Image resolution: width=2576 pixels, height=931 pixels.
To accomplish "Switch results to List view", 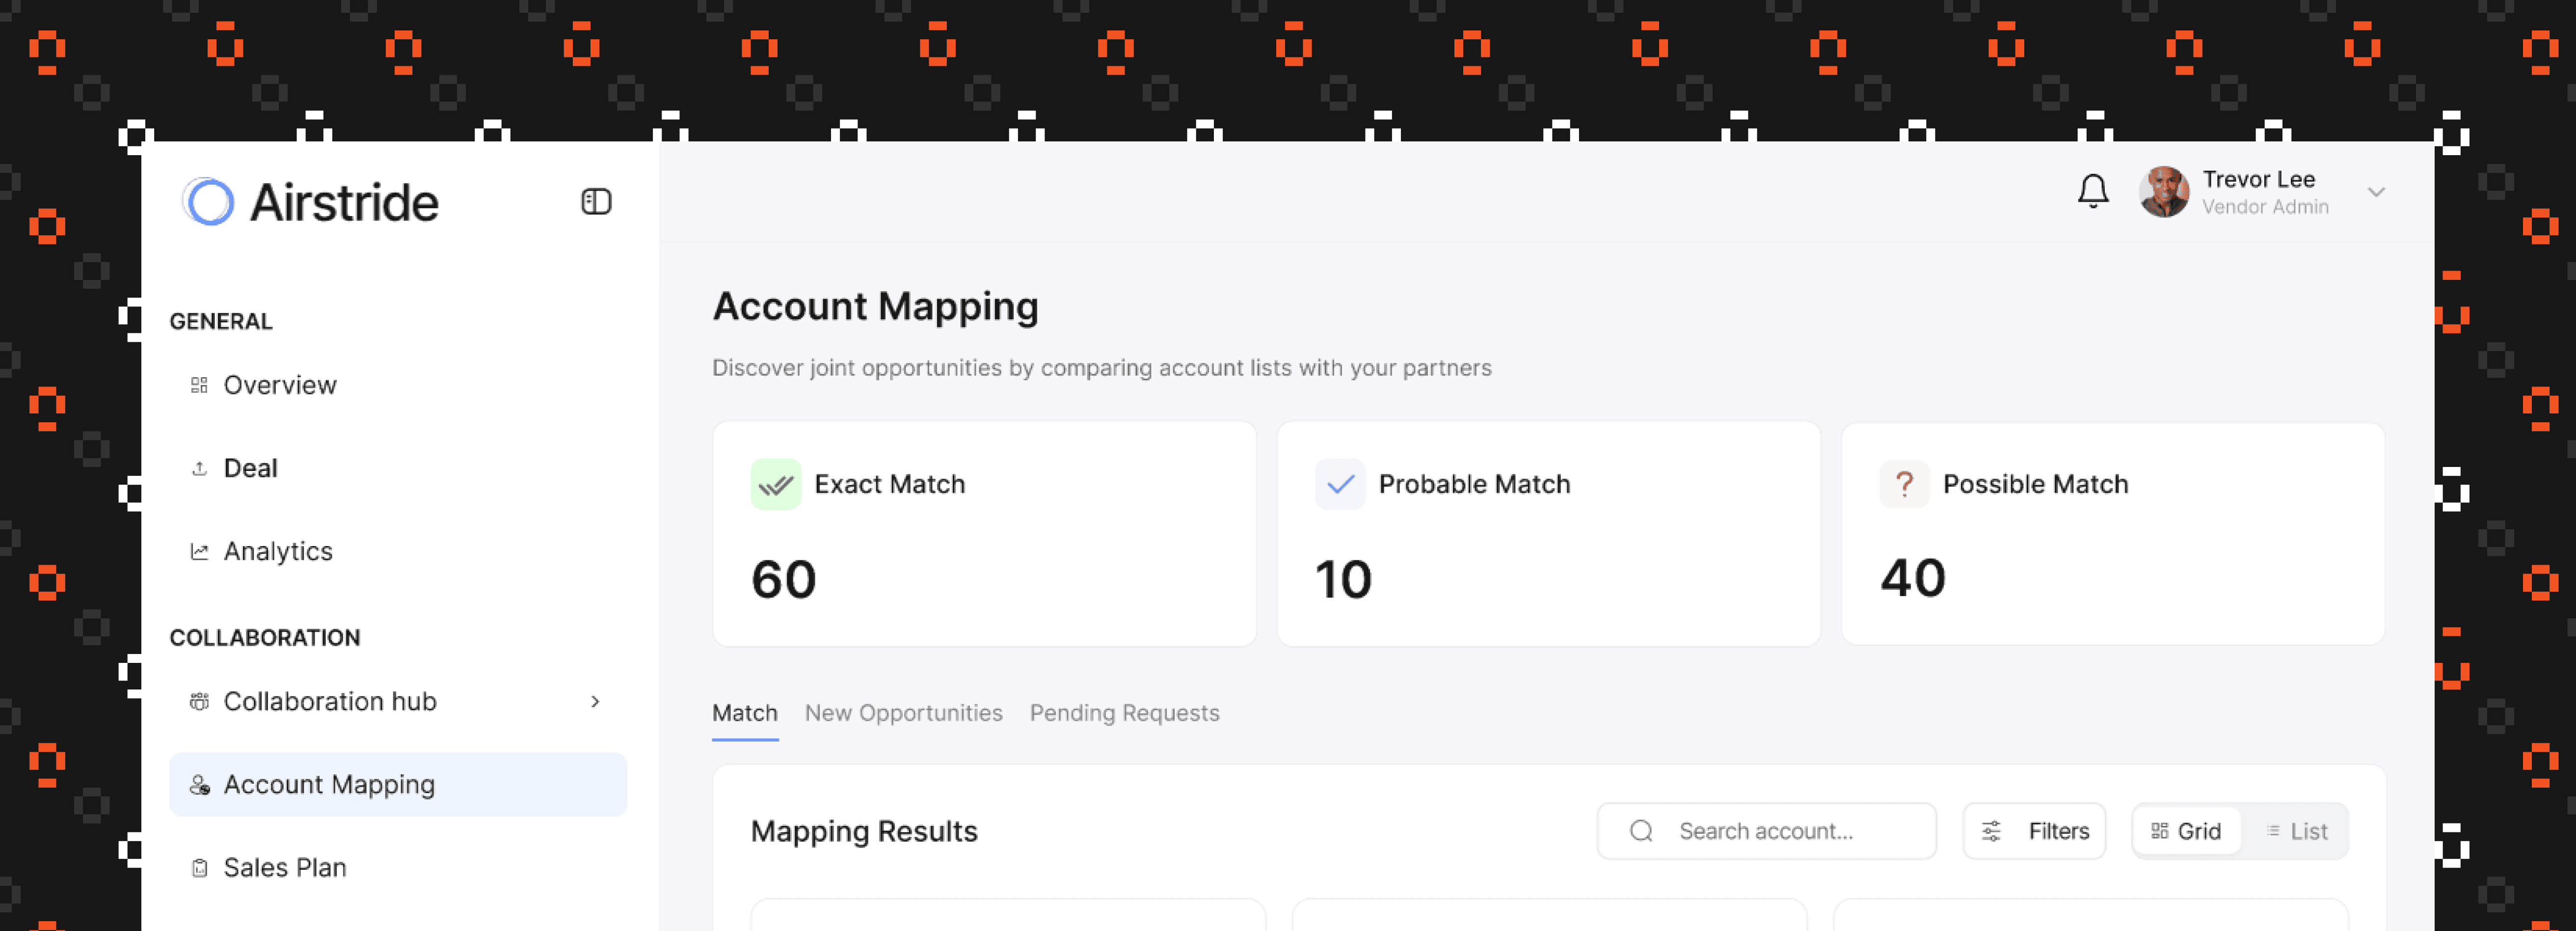I will 2297,830.
